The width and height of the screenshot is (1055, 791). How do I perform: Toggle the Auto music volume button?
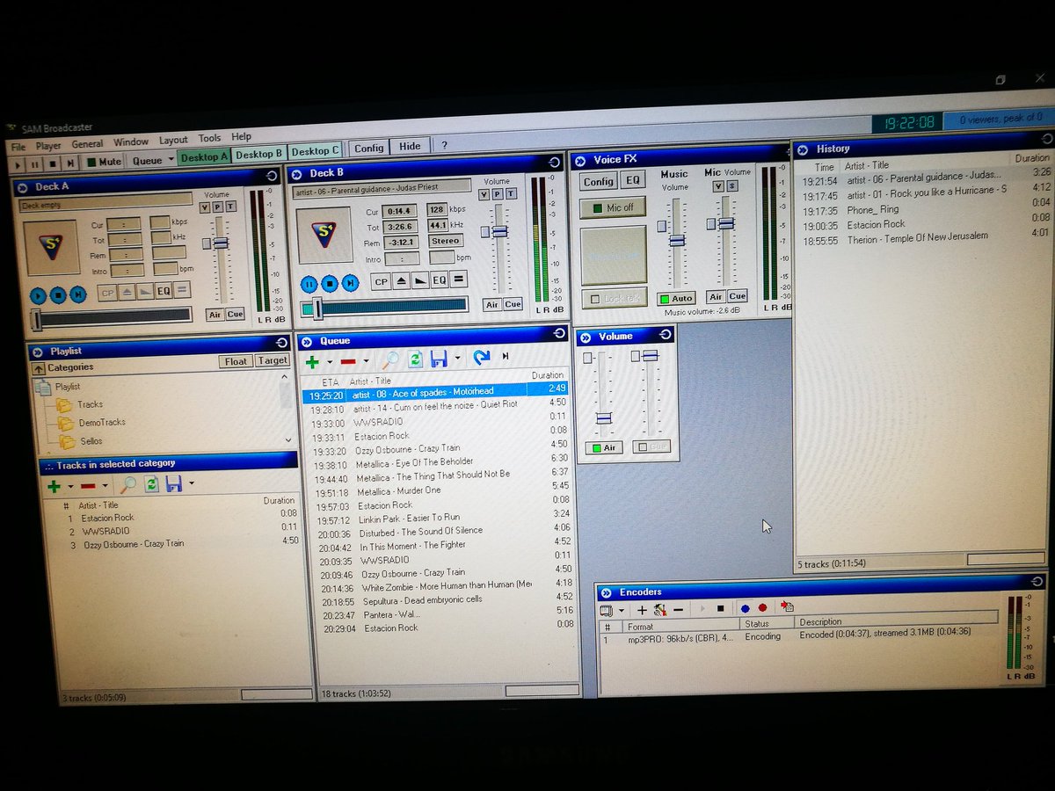point(676,298)
